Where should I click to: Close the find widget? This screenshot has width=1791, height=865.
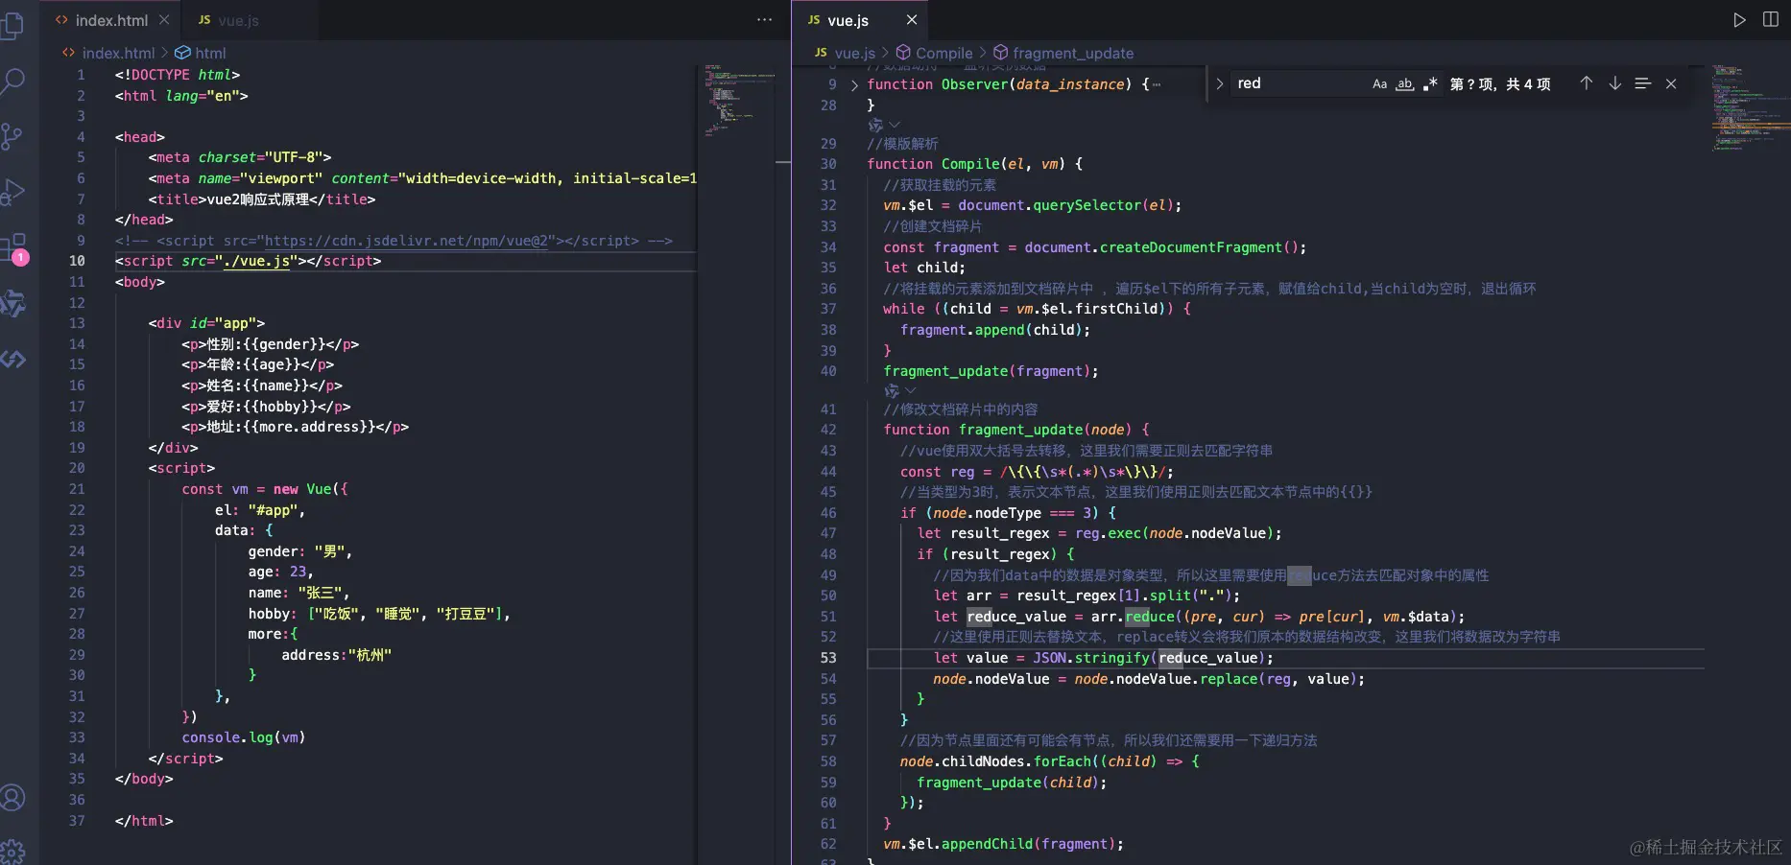(1671, 83)
